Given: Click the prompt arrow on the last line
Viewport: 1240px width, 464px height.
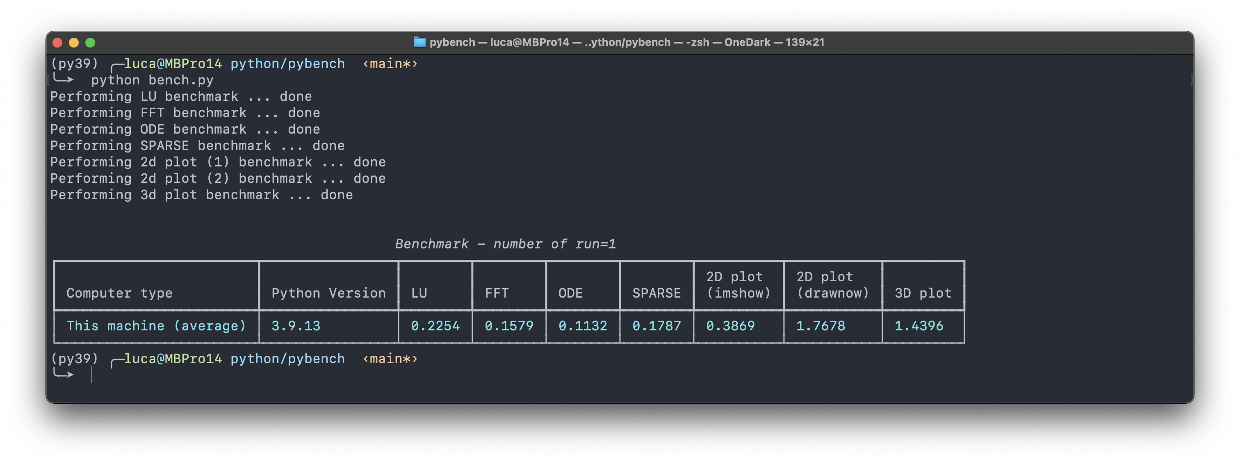Looking at the screenshot, I should click(x=64, y=373).
